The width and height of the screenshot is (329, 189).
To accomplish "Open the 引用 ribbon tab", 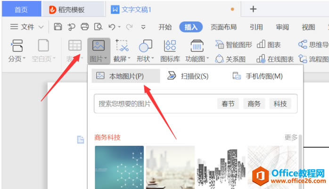I will (x=256, y=27).
